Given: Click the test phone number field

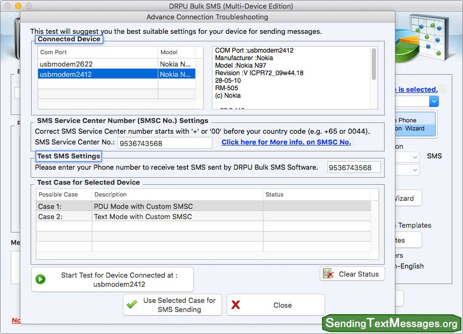Looking at the screenshot, I should 354,168.
